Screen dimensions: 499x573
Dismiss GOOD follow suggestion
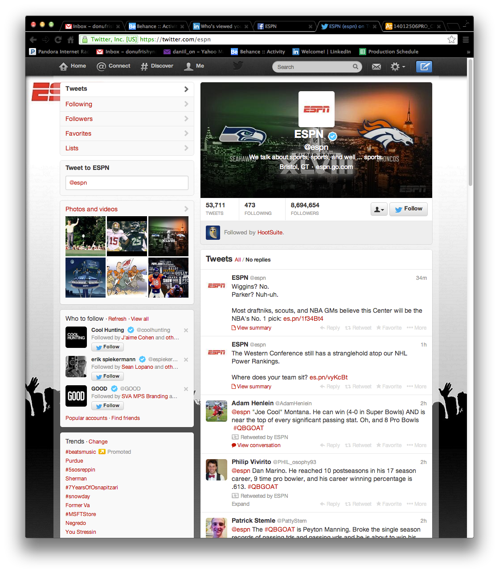pos(186,389)
